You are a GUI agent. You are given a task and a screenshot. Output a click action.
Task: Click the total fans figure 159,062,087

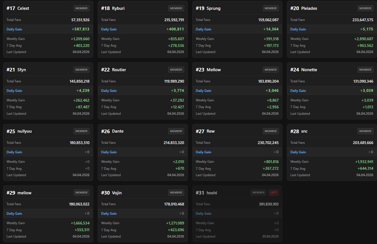click(x=269, y=20)
